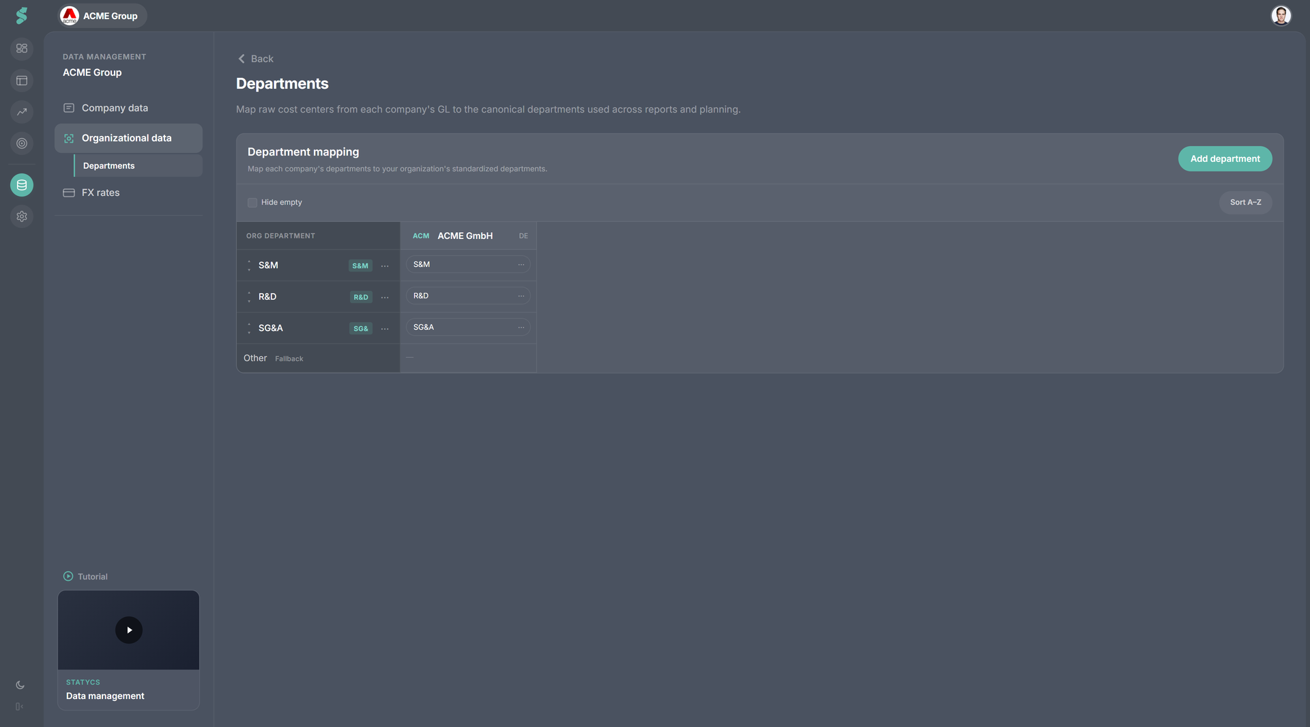
Task: Open the tutorial card titled Data management
Action: pyautogui.click(x=129, y=650)
